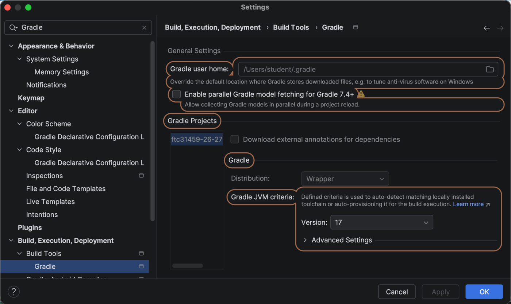Expand Advanced Settings section
Viewport: 511px width, 304px height.
[x=305, y=240]
